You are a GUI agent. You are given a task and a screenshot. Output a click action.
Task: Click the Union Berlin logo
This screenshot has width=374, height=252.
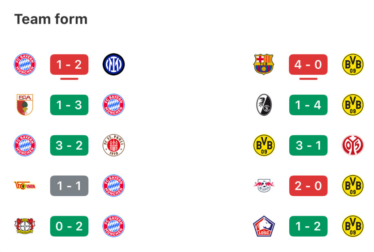coord(25,185)
